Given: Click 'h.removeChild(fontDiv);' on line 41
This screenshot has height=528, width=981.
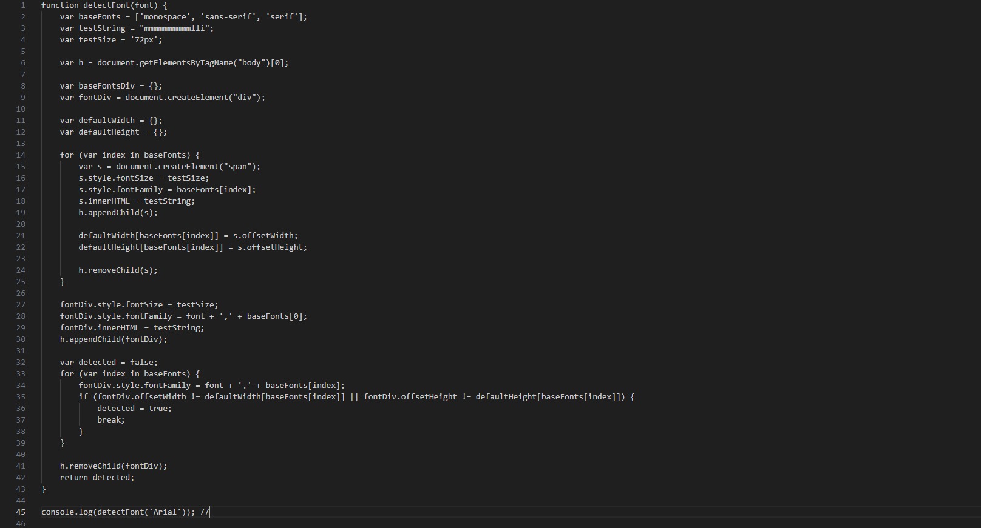Looking at the screenshot, I should click(114, 466).
